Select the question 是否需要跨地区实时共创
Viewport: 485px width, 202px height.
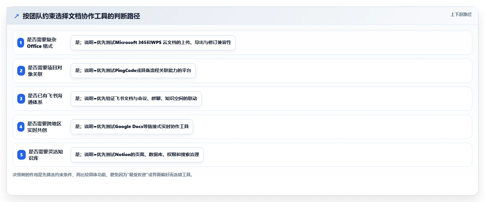pos(44,127)
